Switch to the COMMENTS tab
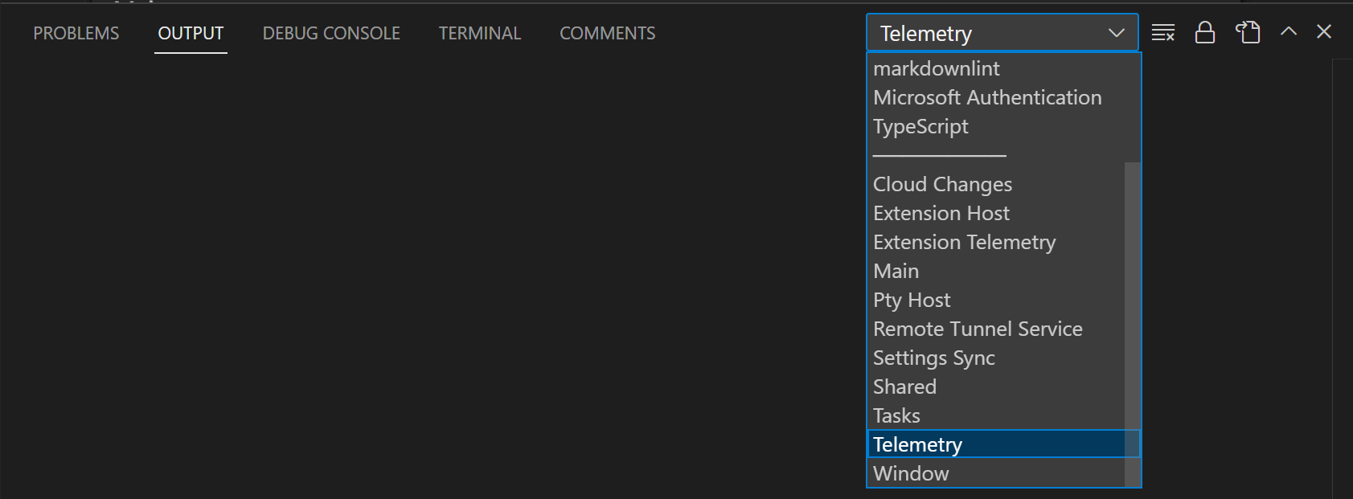This screenshot has height=499, width=1353. coord(607,33)
